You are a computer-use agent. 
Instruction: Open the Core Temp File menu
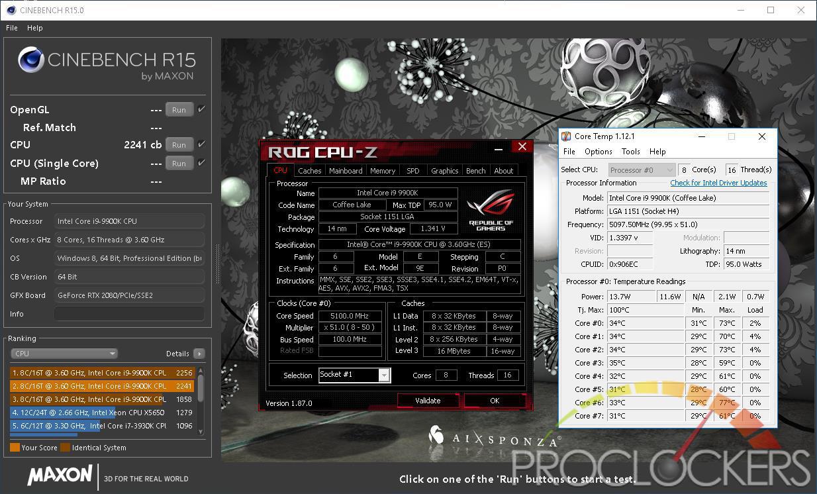coord(569,152)
